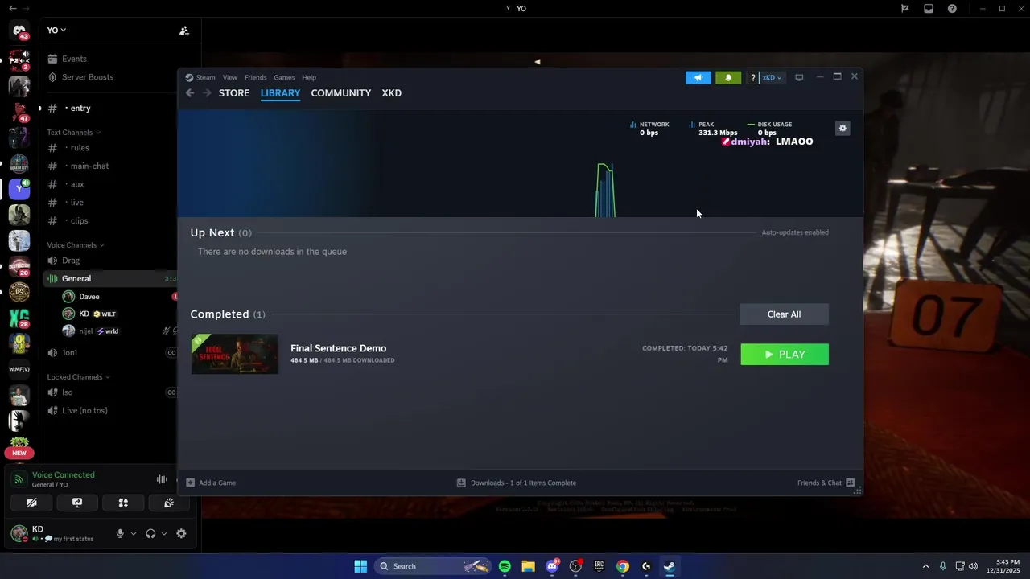Go forward in Steam navigation
The image size is (1030, 579).
207,93
